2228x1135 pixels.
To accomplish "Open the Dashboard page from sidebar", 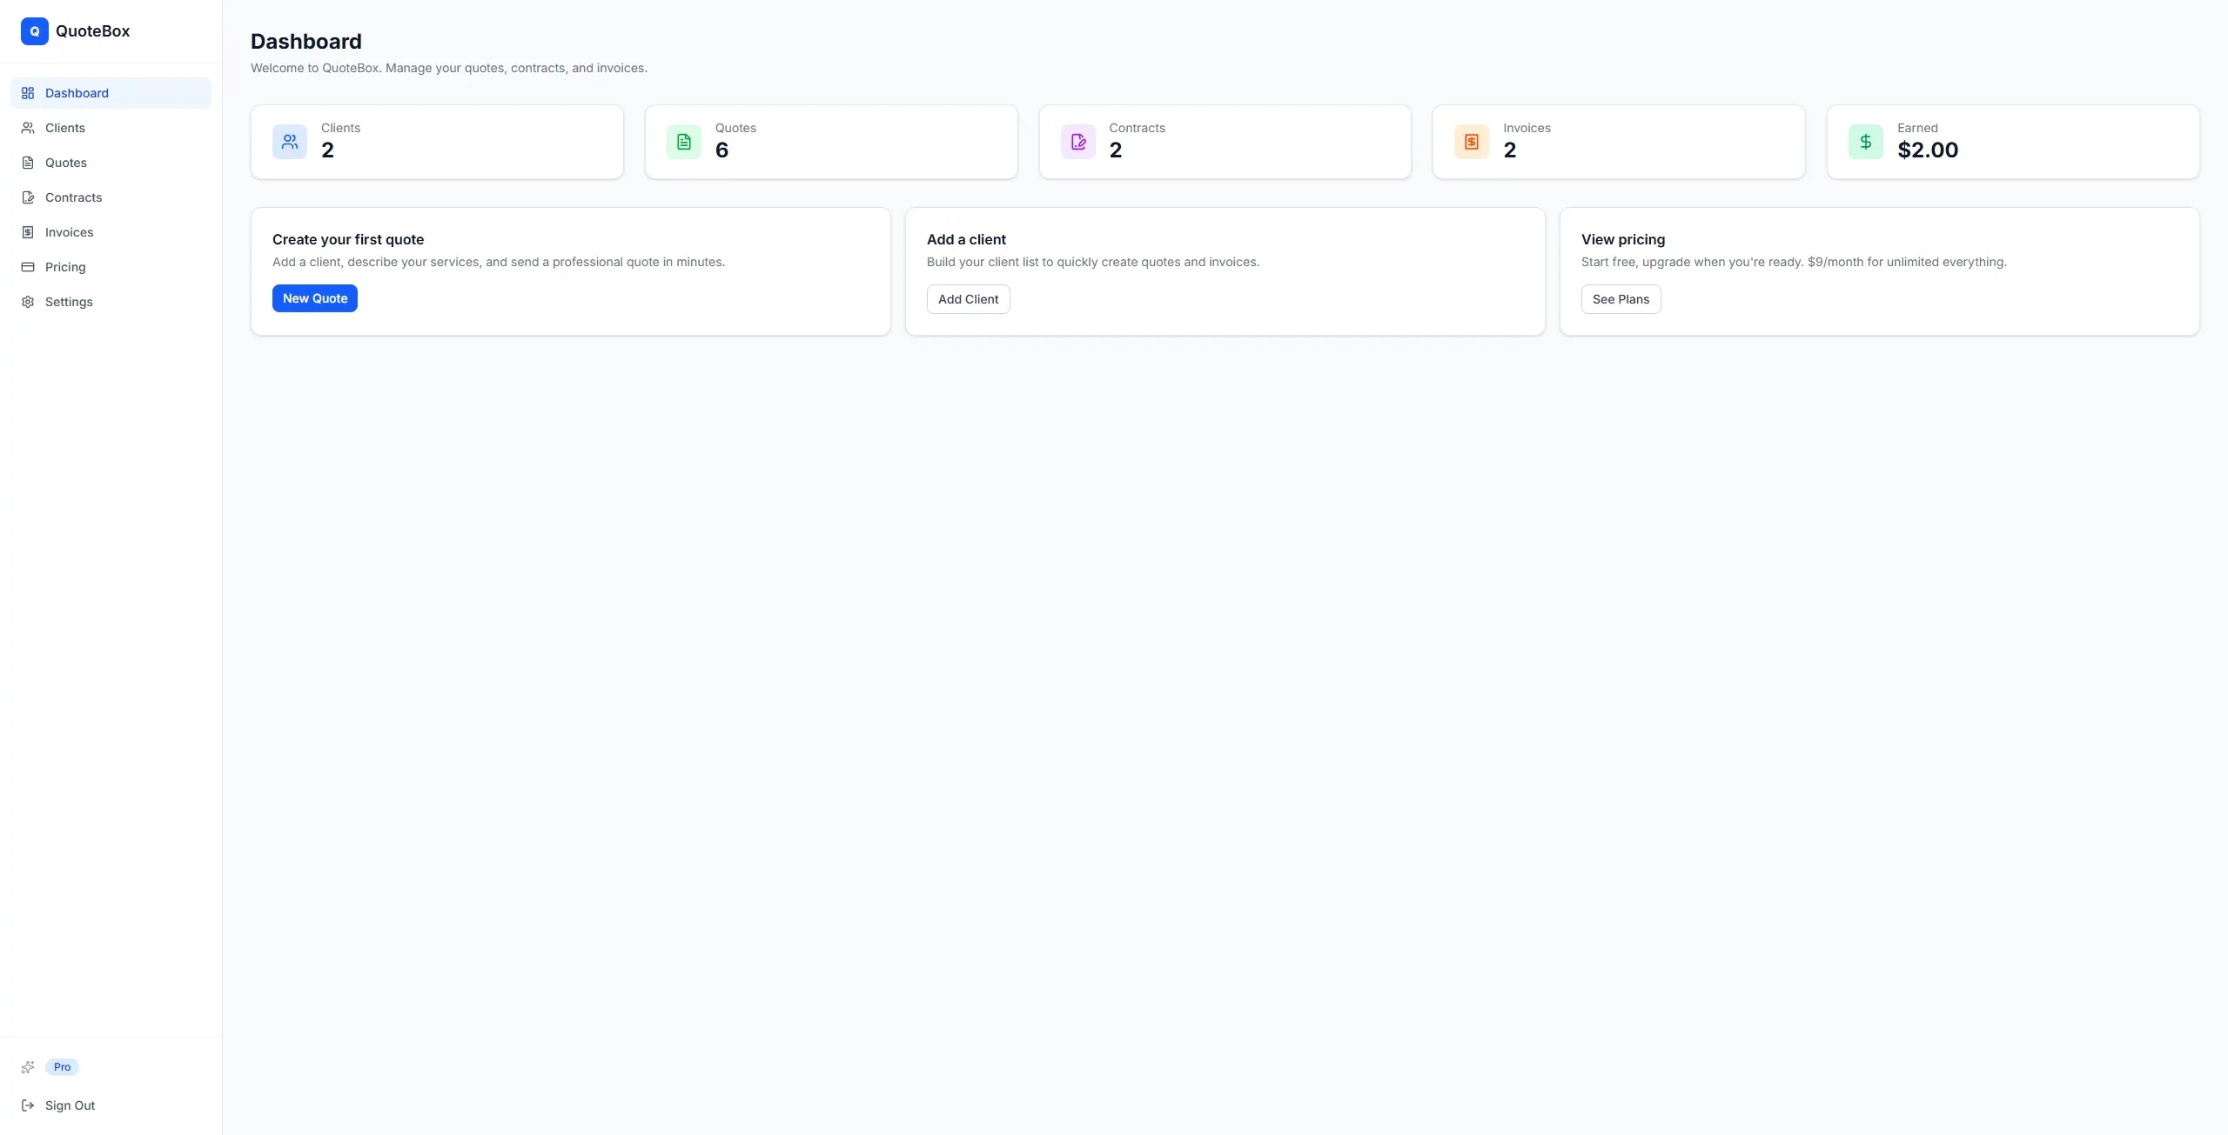I will pos(111,93).
